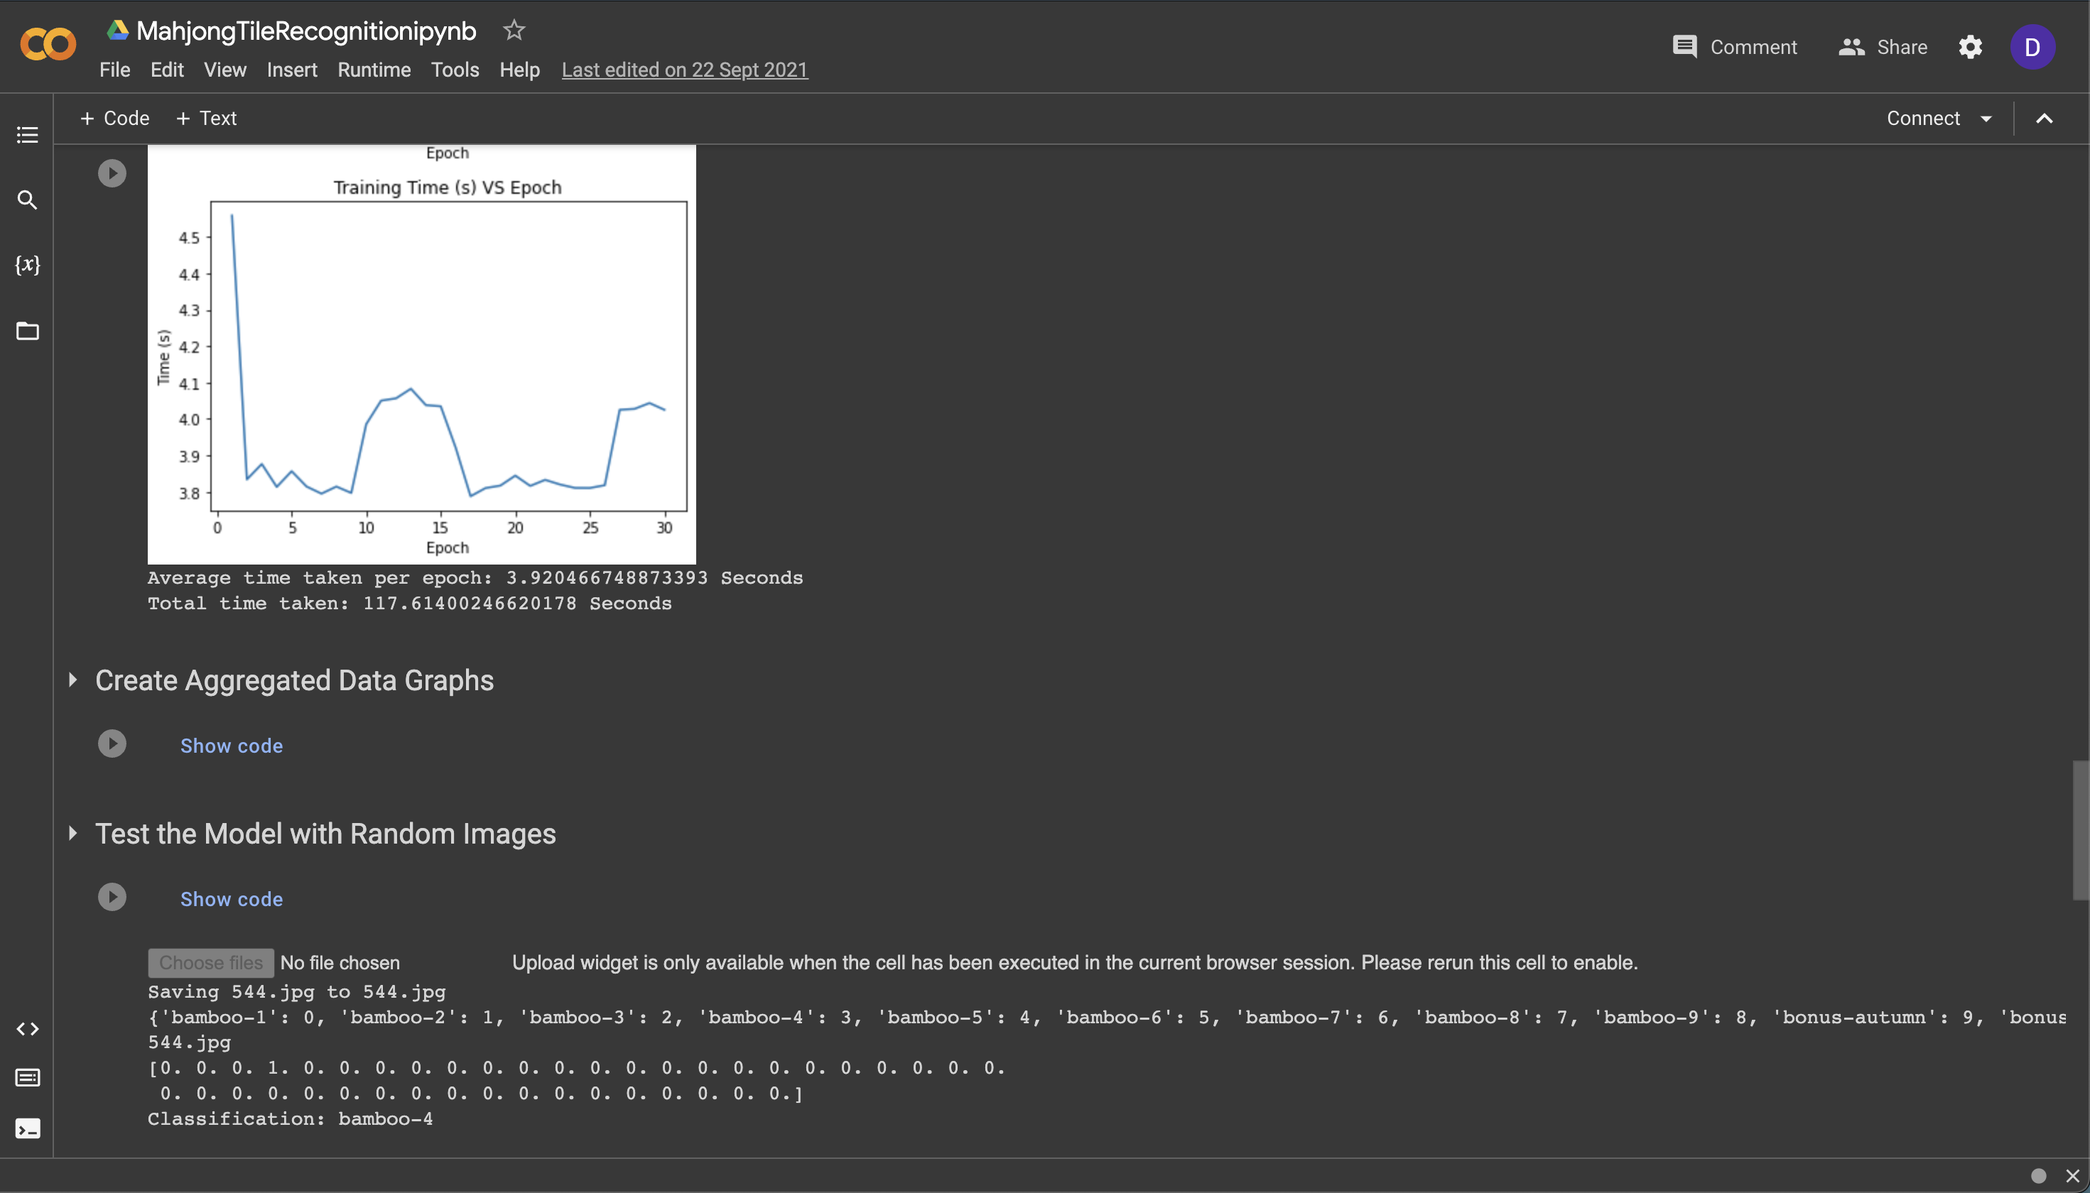Open the Connect runtime dropdown arrow
The width and height of the screenshot is (2090, 1193).
point(1986,119)
